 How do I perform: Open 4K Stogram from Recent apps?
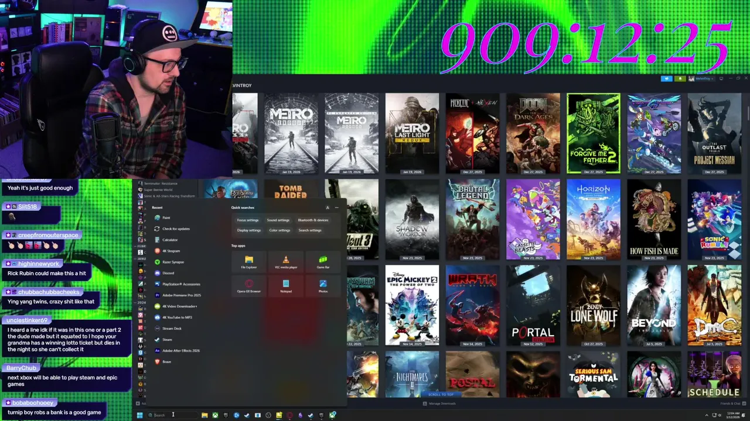(x=167, y=251)
